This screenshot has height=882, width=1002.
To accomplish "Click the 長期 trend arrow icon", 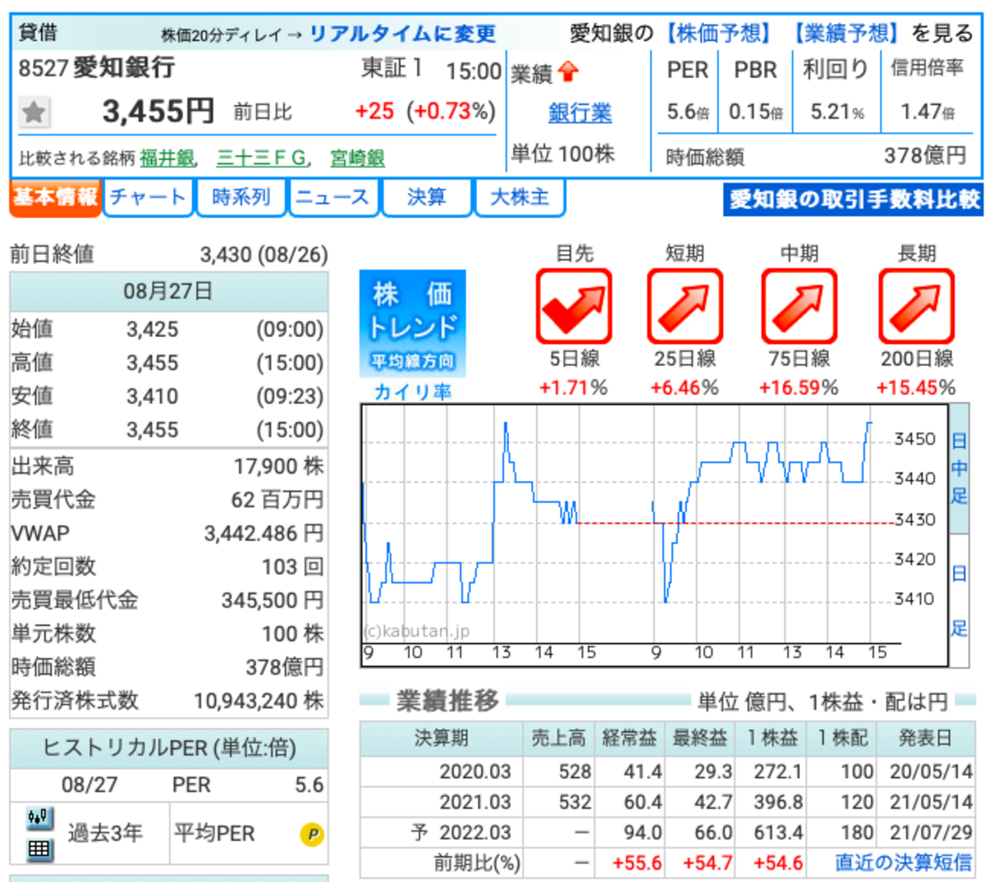I will (x=916, y=306).
